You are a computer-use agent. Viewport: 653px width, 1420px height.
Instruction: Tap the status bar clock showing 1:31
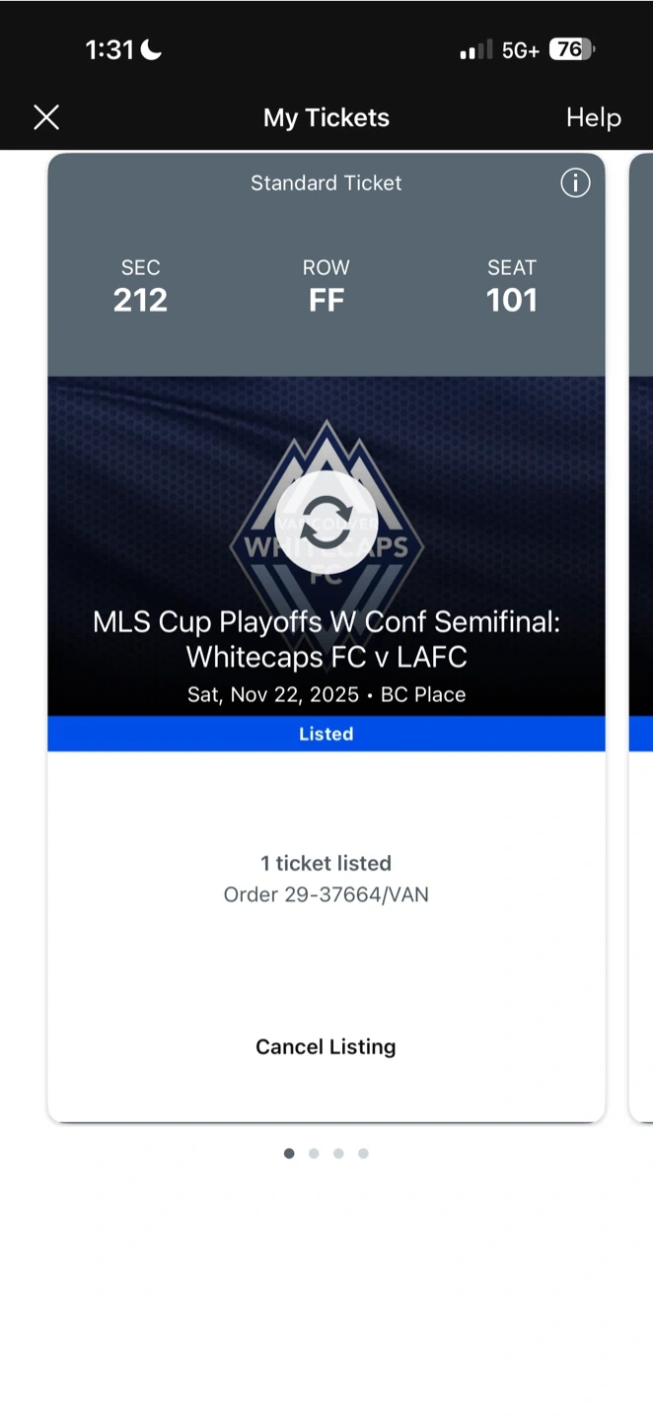(109, 49)
